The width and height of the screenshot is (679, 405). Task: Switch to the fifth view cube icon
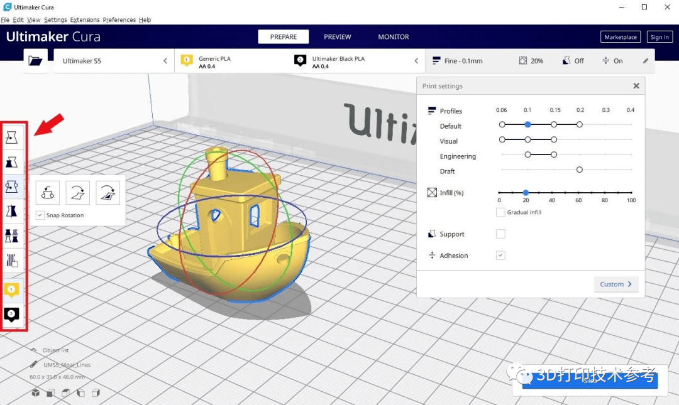click(96, 393)
